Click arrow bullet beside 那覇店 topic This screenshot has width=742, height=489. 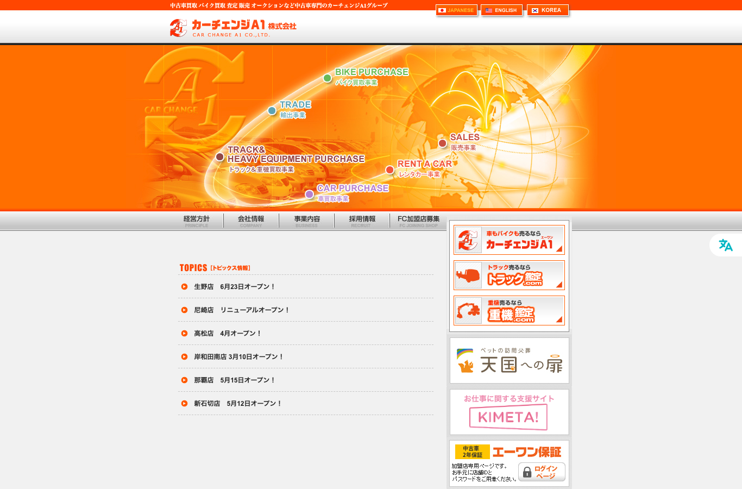click(184, 380)
